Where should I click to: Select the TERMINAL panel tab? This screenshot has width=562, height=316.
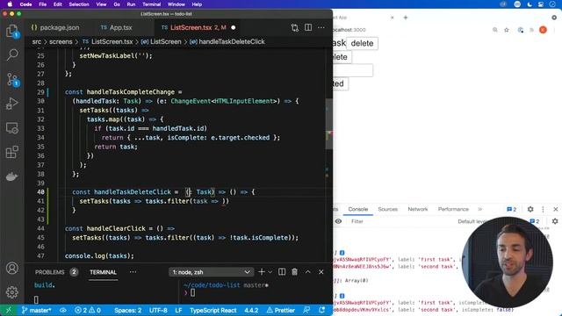pos(104,272)
